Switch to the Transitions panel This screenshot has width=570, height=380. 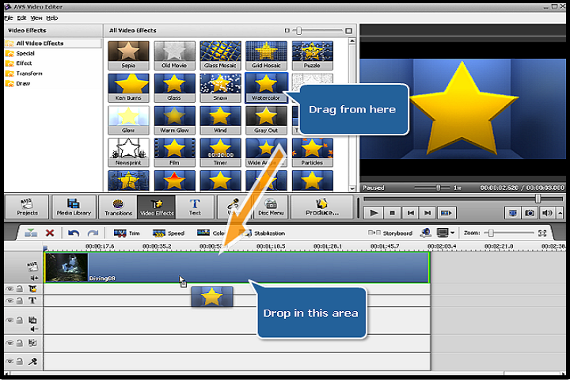tap(118, 206)
